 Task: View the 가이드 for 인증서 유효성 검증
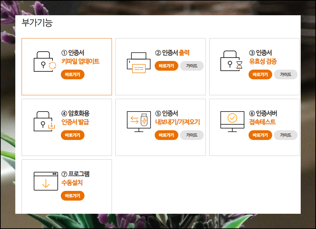[285, 74]
